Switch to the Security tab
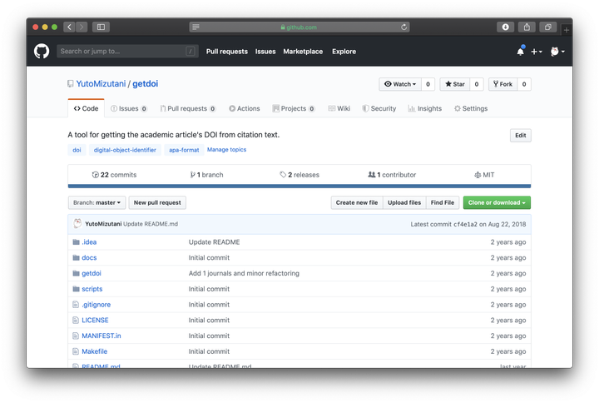 (379, 108)
